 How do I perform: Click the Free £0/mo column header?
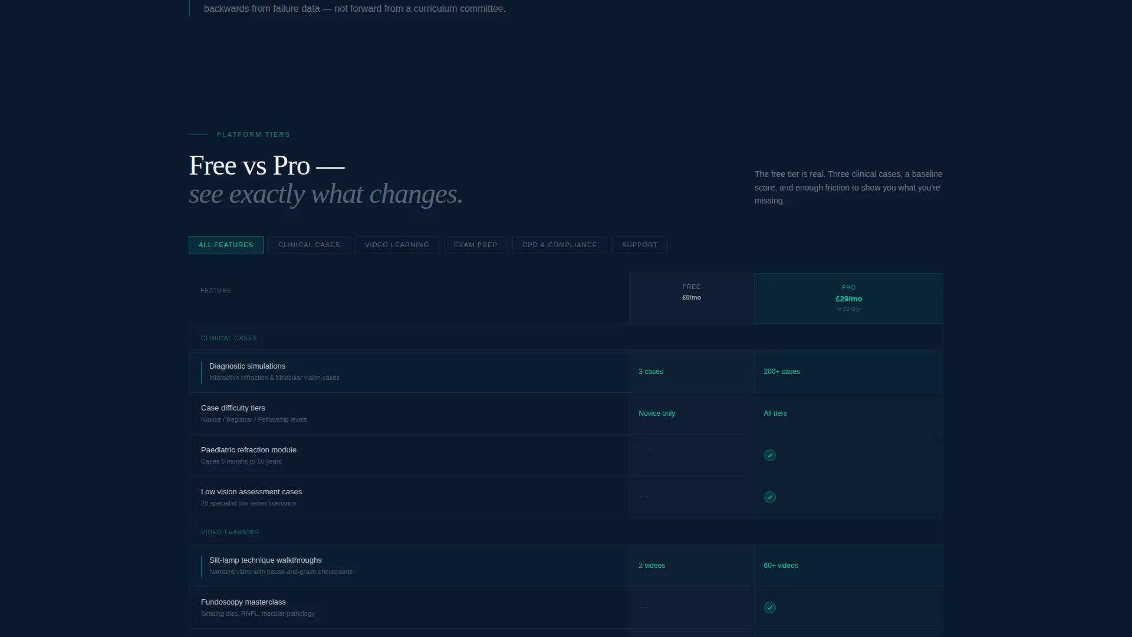tap(692, 298)
